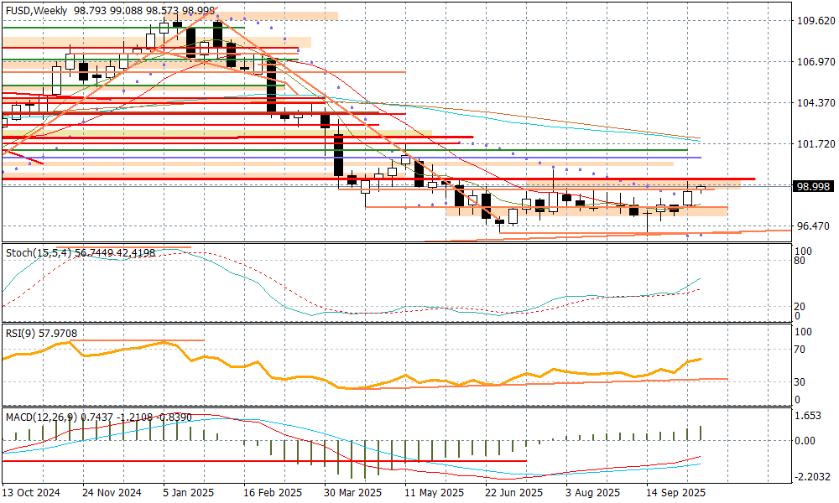Click the 106.970 price axis label

coord(812,62)
